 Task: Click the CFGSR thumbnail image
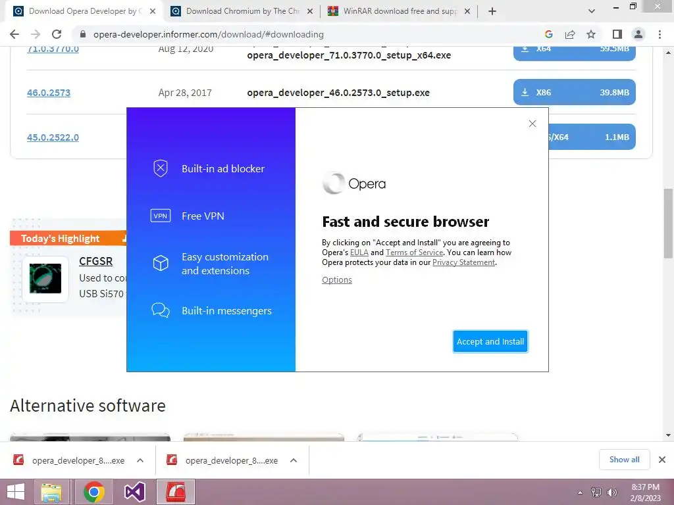(x=45, y=279)
